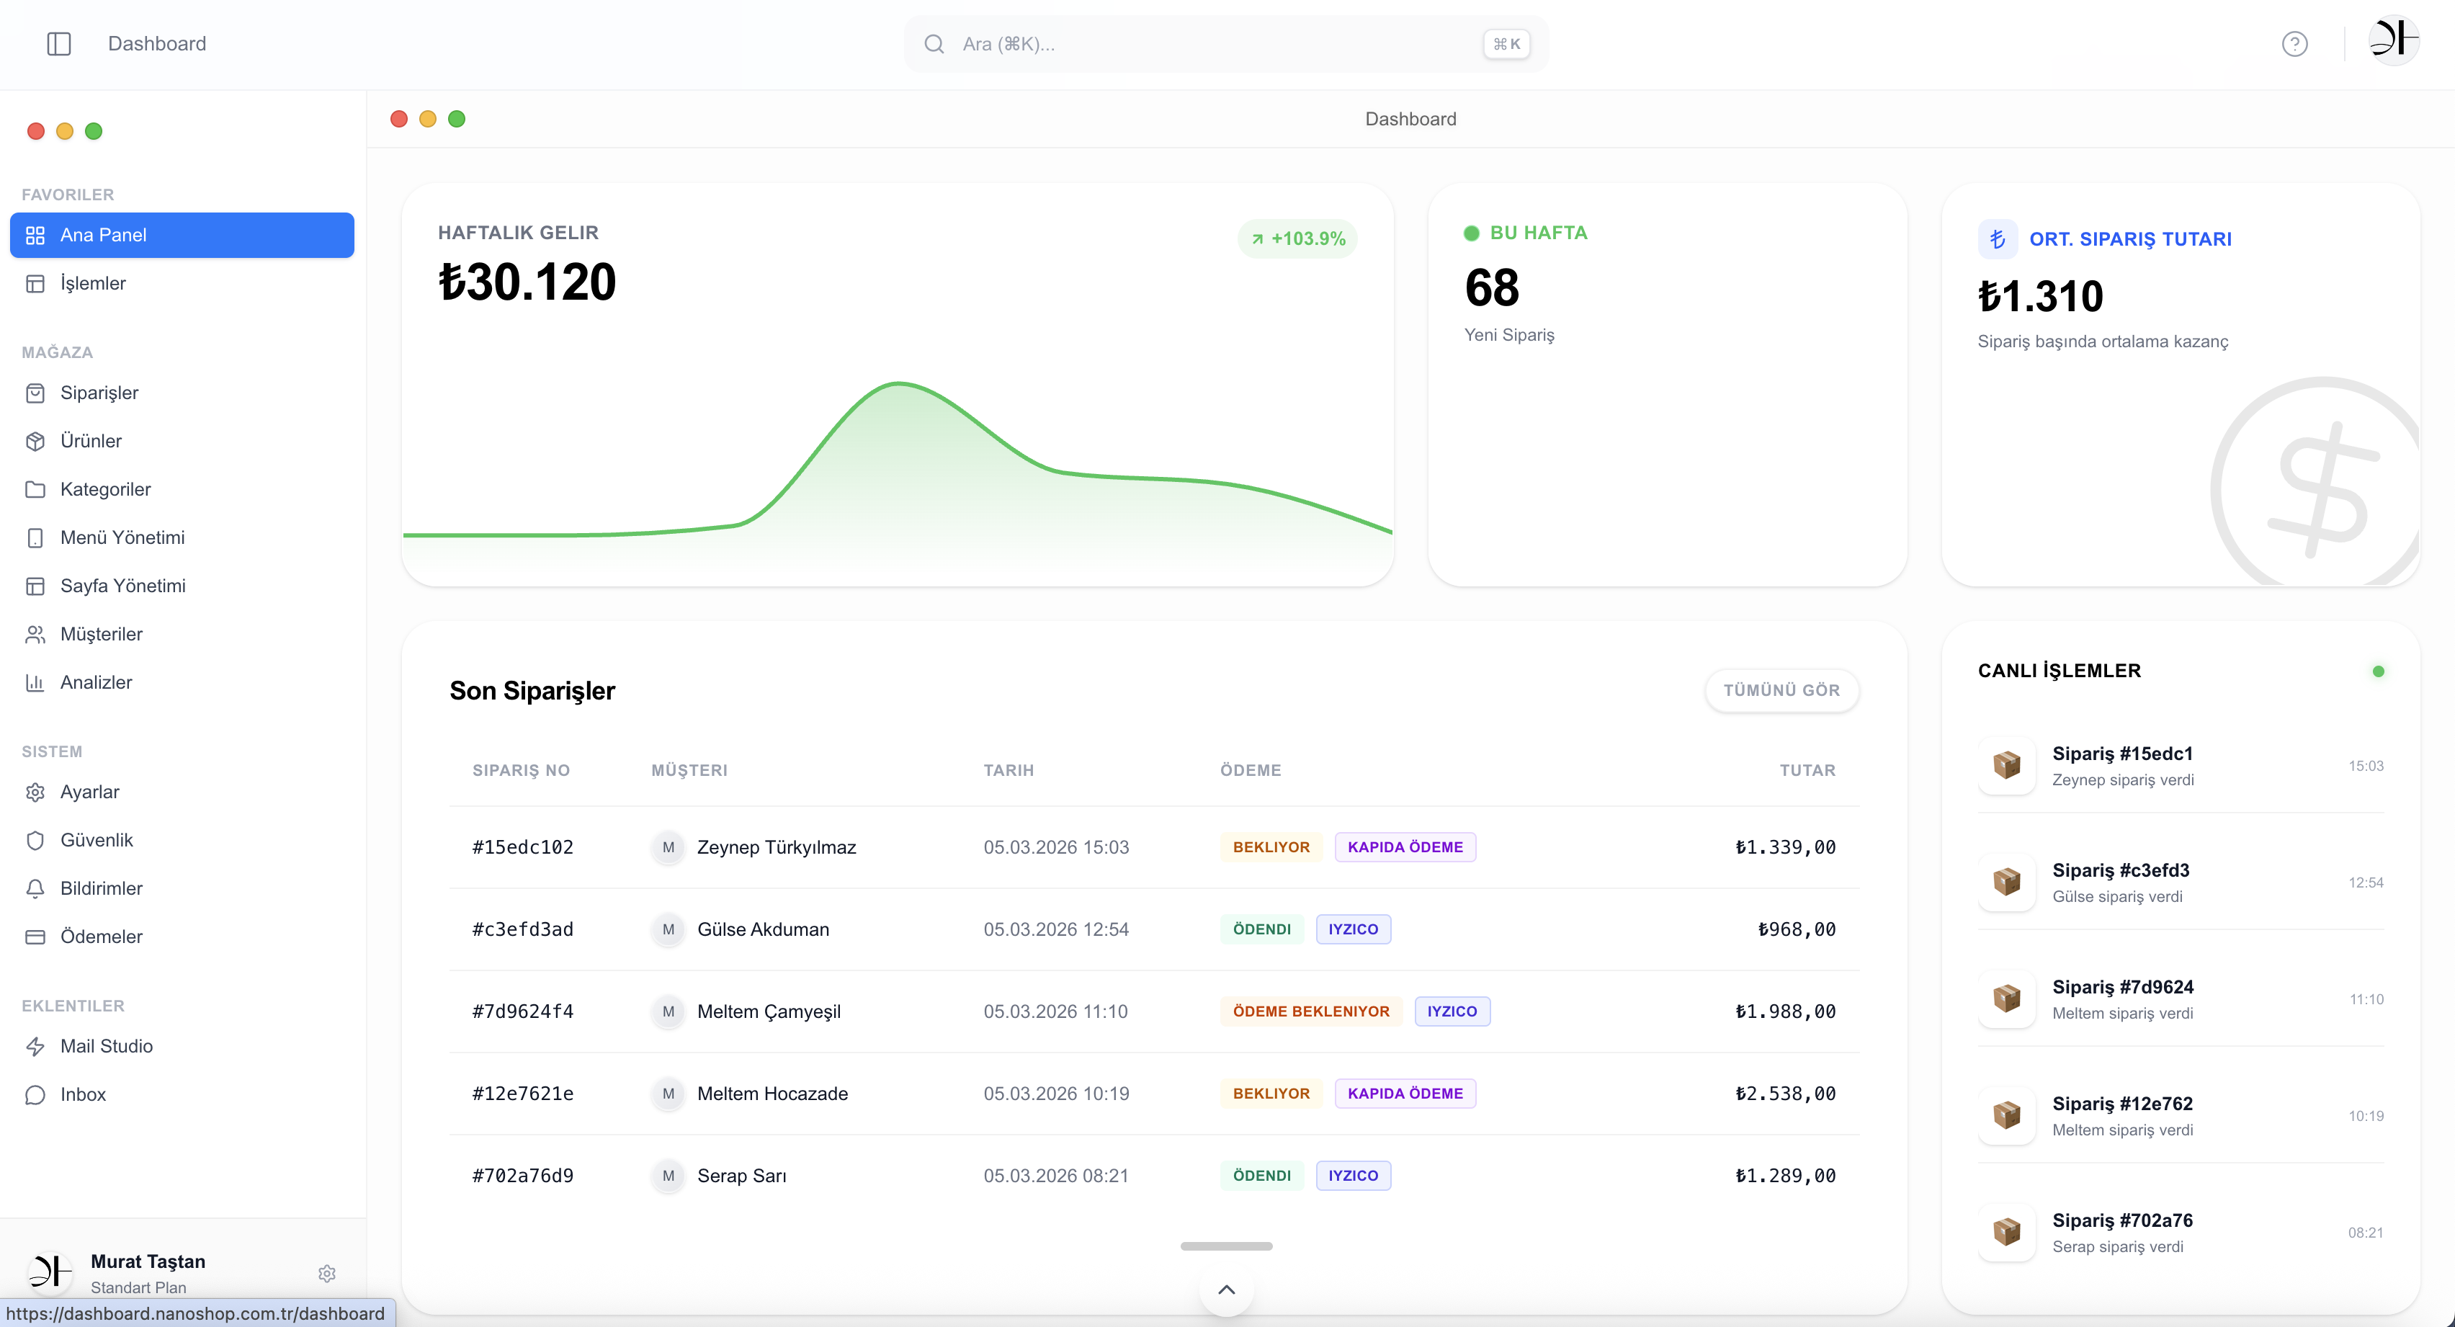The width and height of the screenshot is (2455, 1327).
Task: Select Menü Yönetimi
Action: (x=182, y=537)
